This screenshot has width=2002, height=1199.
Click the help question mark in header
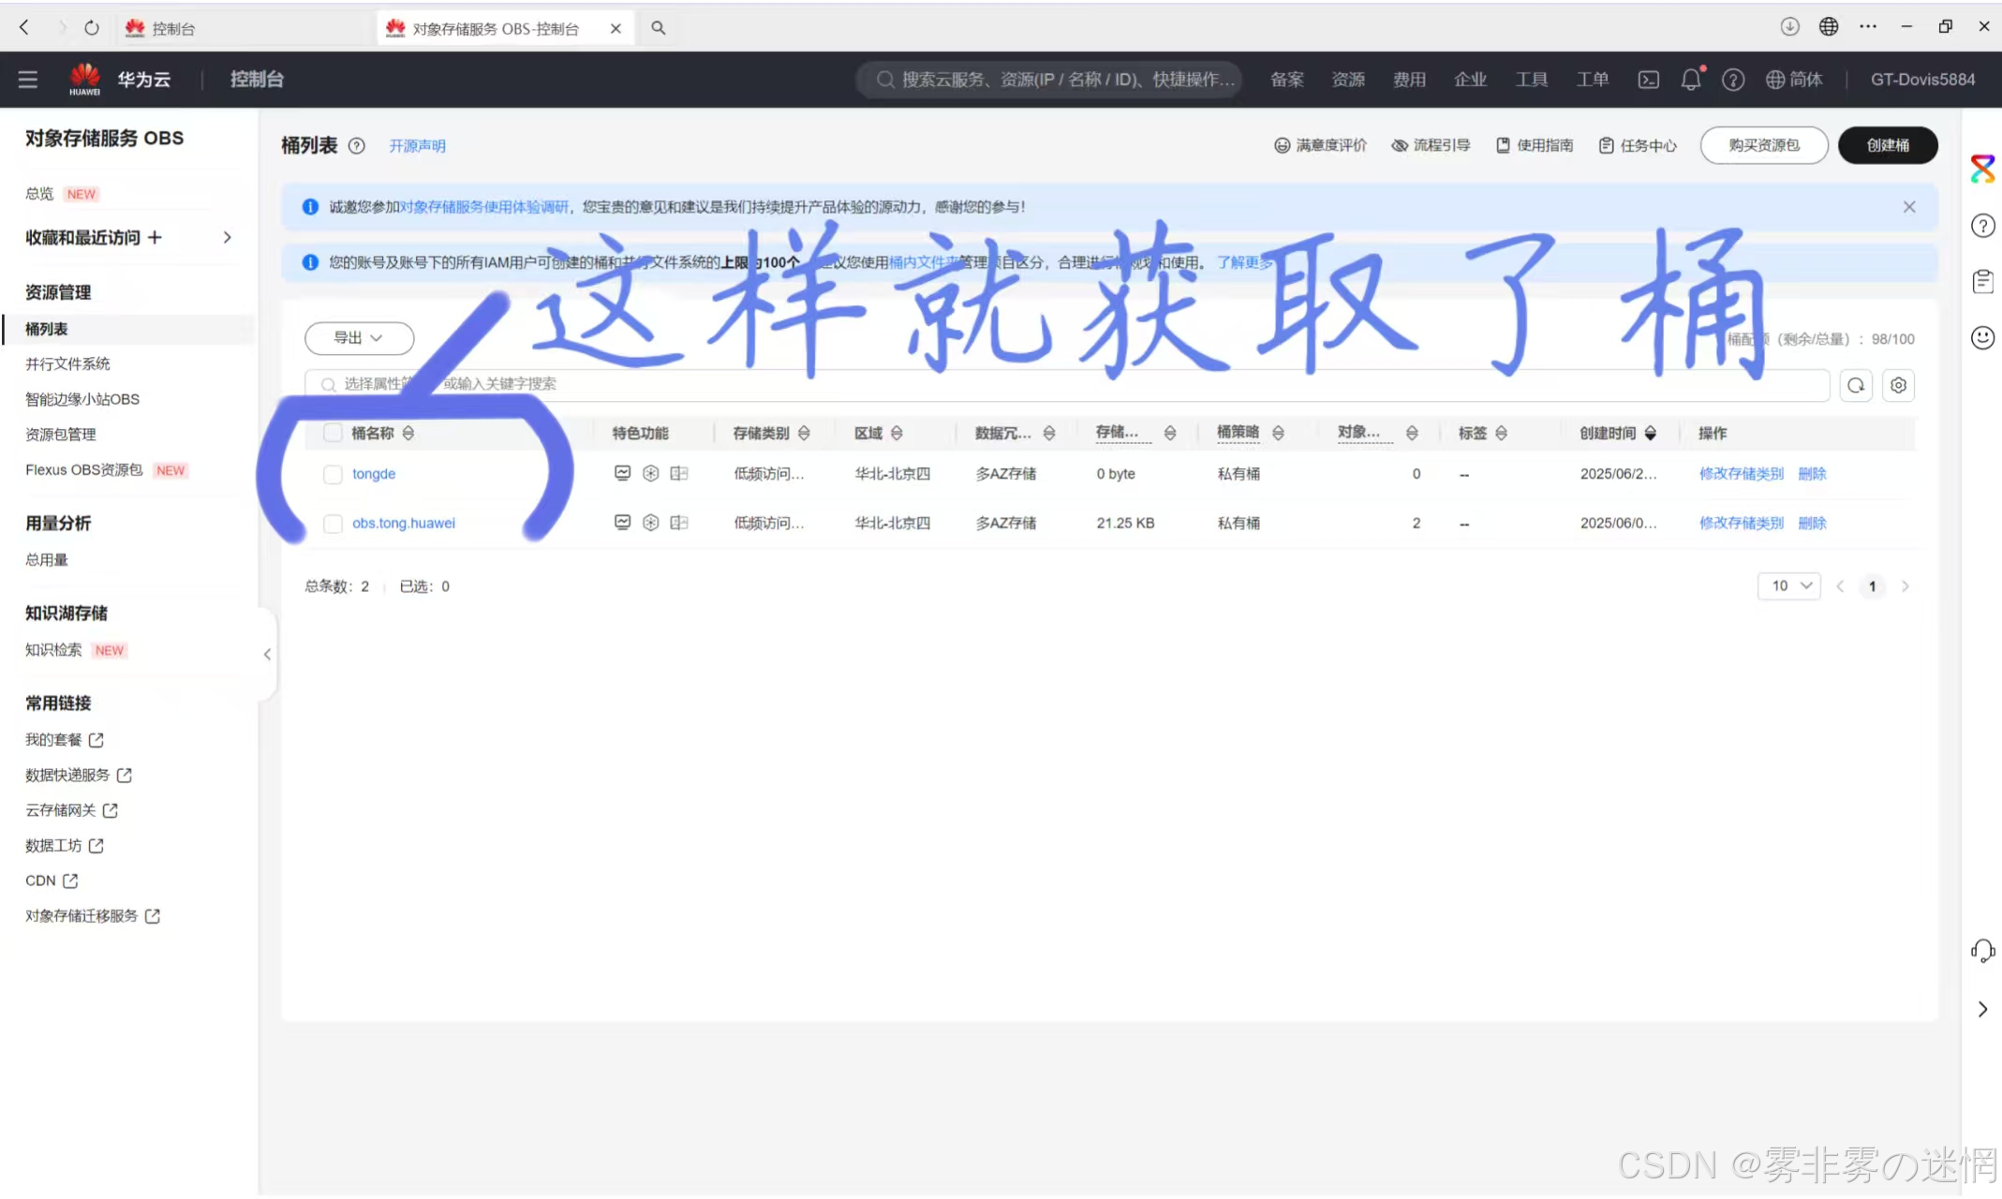[x=1733, y=80]
